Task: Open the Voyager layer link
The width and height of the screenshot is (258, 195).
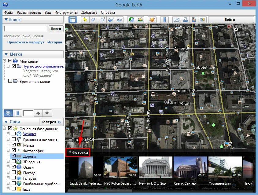Action: pyautogui.click(x=30, y=134)
